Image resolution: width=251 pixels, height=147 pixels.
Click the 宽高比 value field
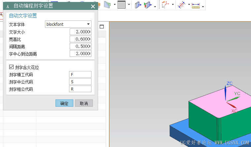click(x=80, y=39)
